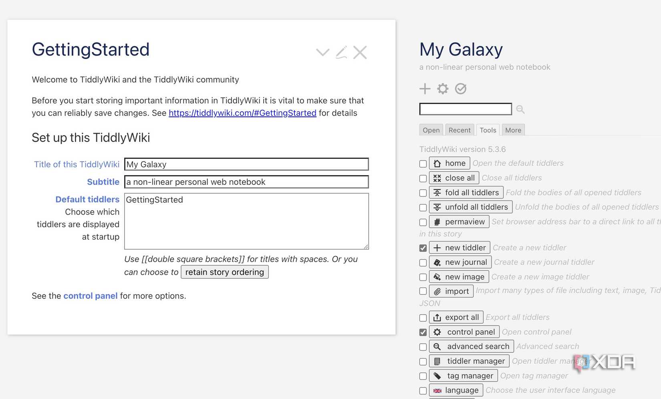This screenshot has height=399, width=661.
Task: Open settings via the gear icon
Action: tap(442, 88)
